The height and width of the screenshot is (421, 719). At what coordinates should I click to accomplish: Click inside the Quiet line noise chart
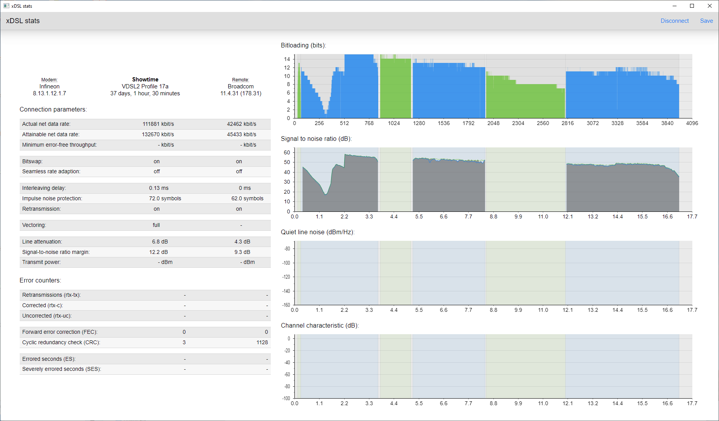493,273
